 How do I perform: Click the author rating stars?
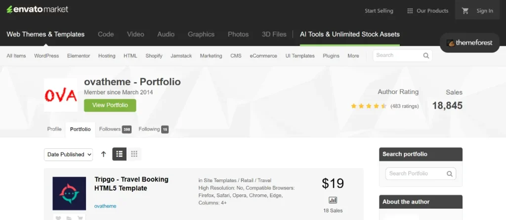pyautogui.click(x=369, y=106)
